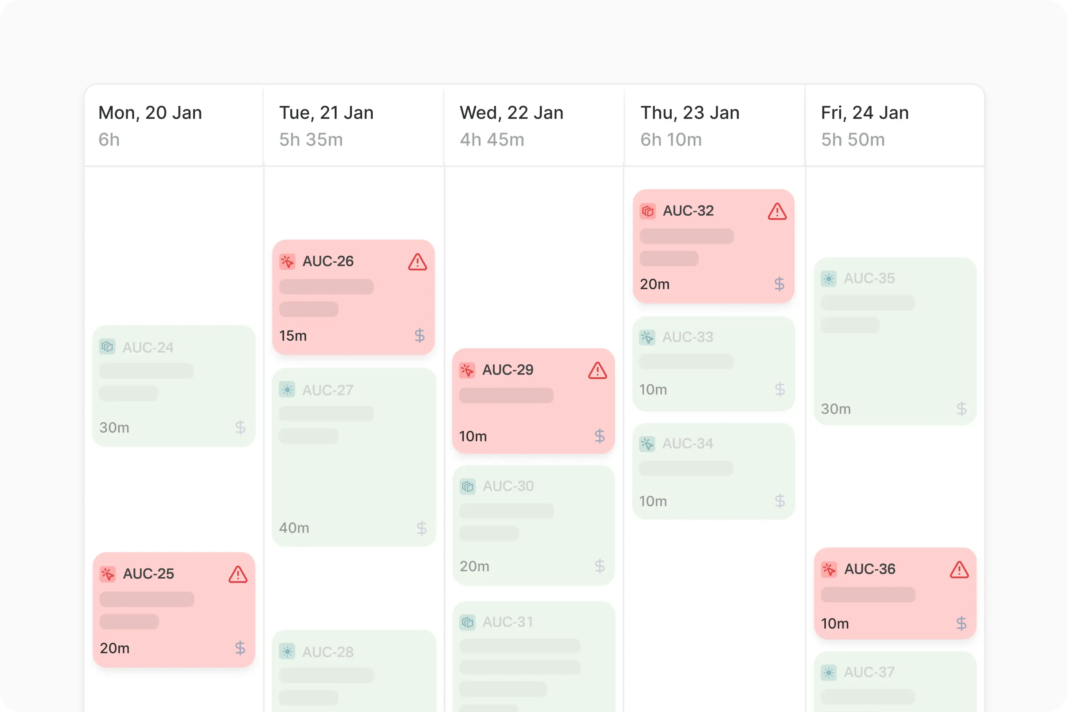The width and height of the screenshot is (1067, 712).
Task: Select the cursor-click icon on AUC-33
Action: (648, 337)
